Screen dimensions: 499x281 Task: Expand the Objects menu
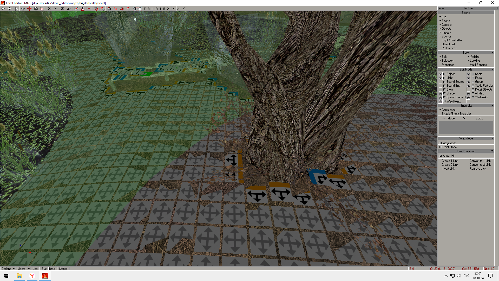[446, 29]
